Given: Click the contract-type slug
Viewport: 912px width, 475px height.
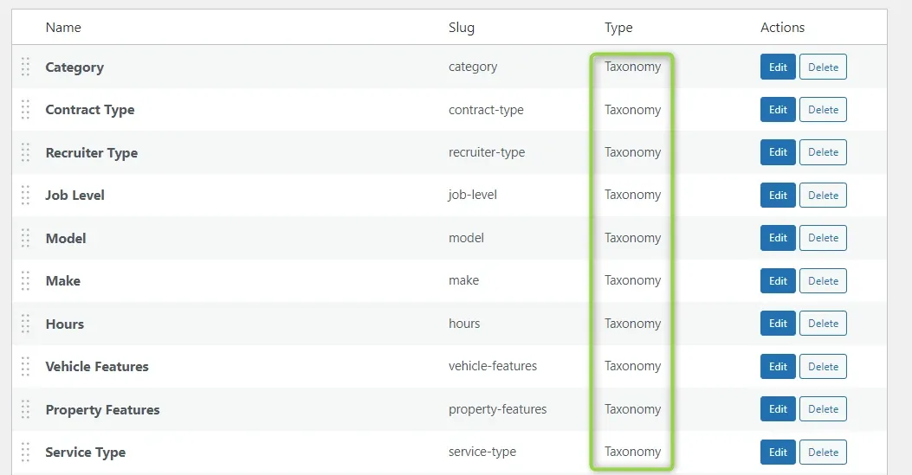Looking at the screenshot, I should [x=486, y=110].
